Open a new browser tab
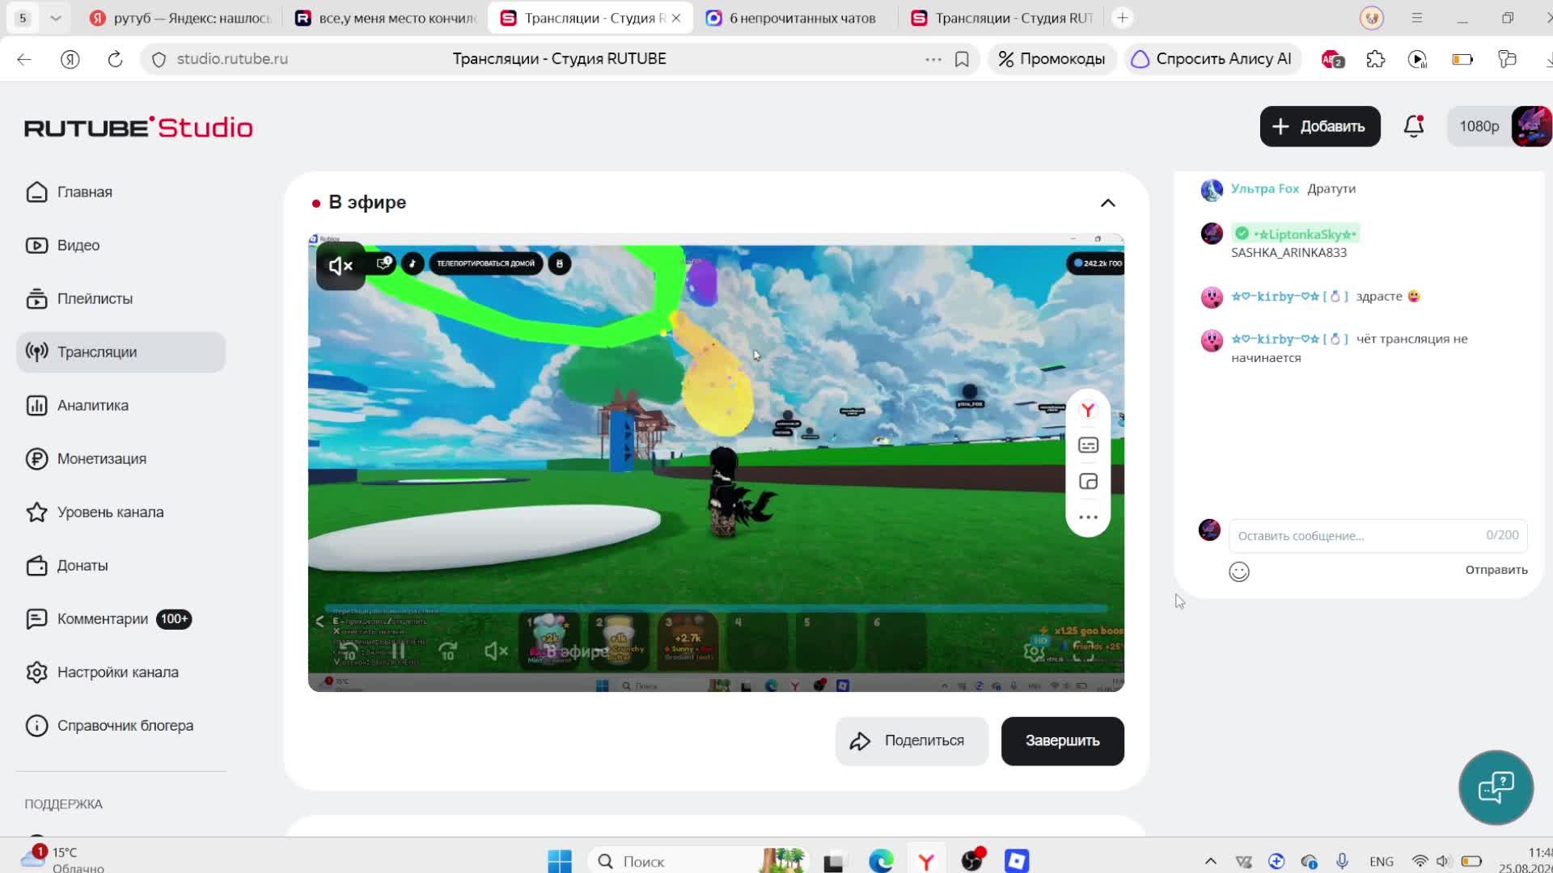Viewport: 1553px width, 873px height. [1122, 18]
